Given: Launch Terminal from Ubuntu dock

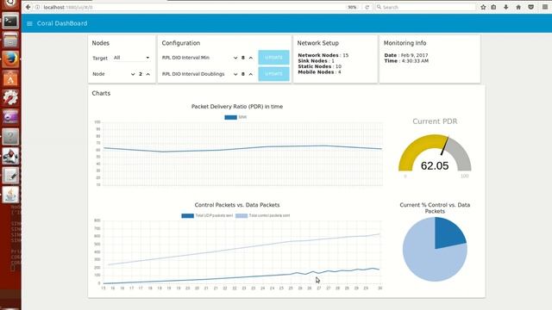Looking at the screenshot, I should pyautogui.click(x=10, y=22).
